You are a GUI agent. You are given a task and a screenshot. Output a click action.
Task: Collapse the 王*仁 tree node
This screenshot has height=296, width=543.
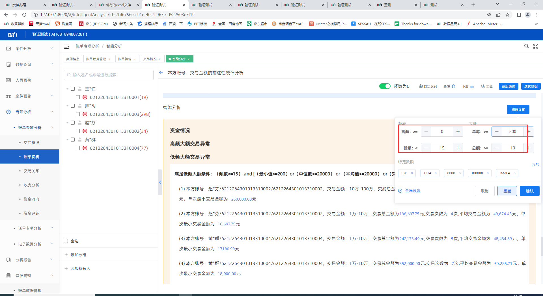pos(67,89)
